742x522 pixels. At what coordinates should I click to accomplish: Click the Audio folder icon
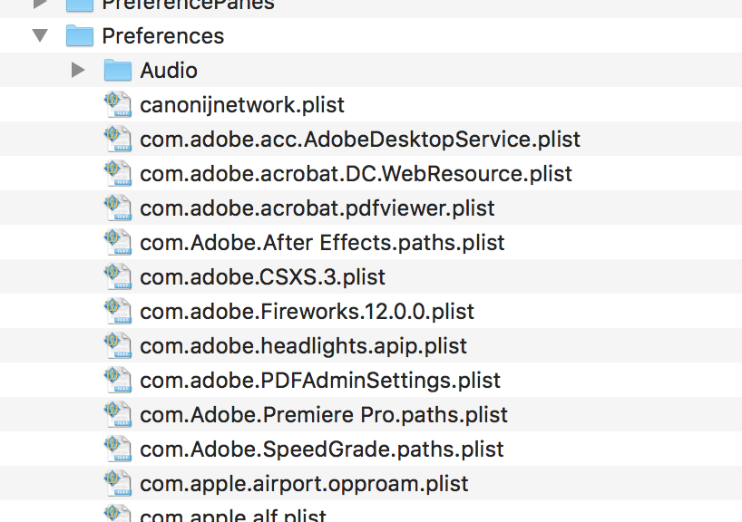pyautogui.click(x=119, y=70)
